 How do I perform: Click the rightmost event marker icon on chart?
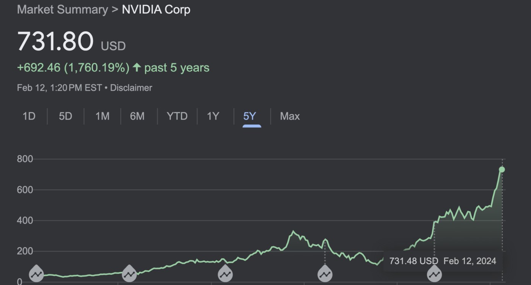434,273
